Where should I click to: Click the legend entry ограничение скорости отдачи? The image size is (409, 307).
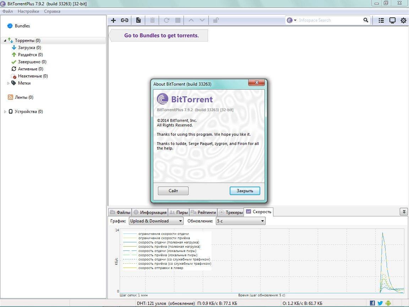[x=164, y=234]
